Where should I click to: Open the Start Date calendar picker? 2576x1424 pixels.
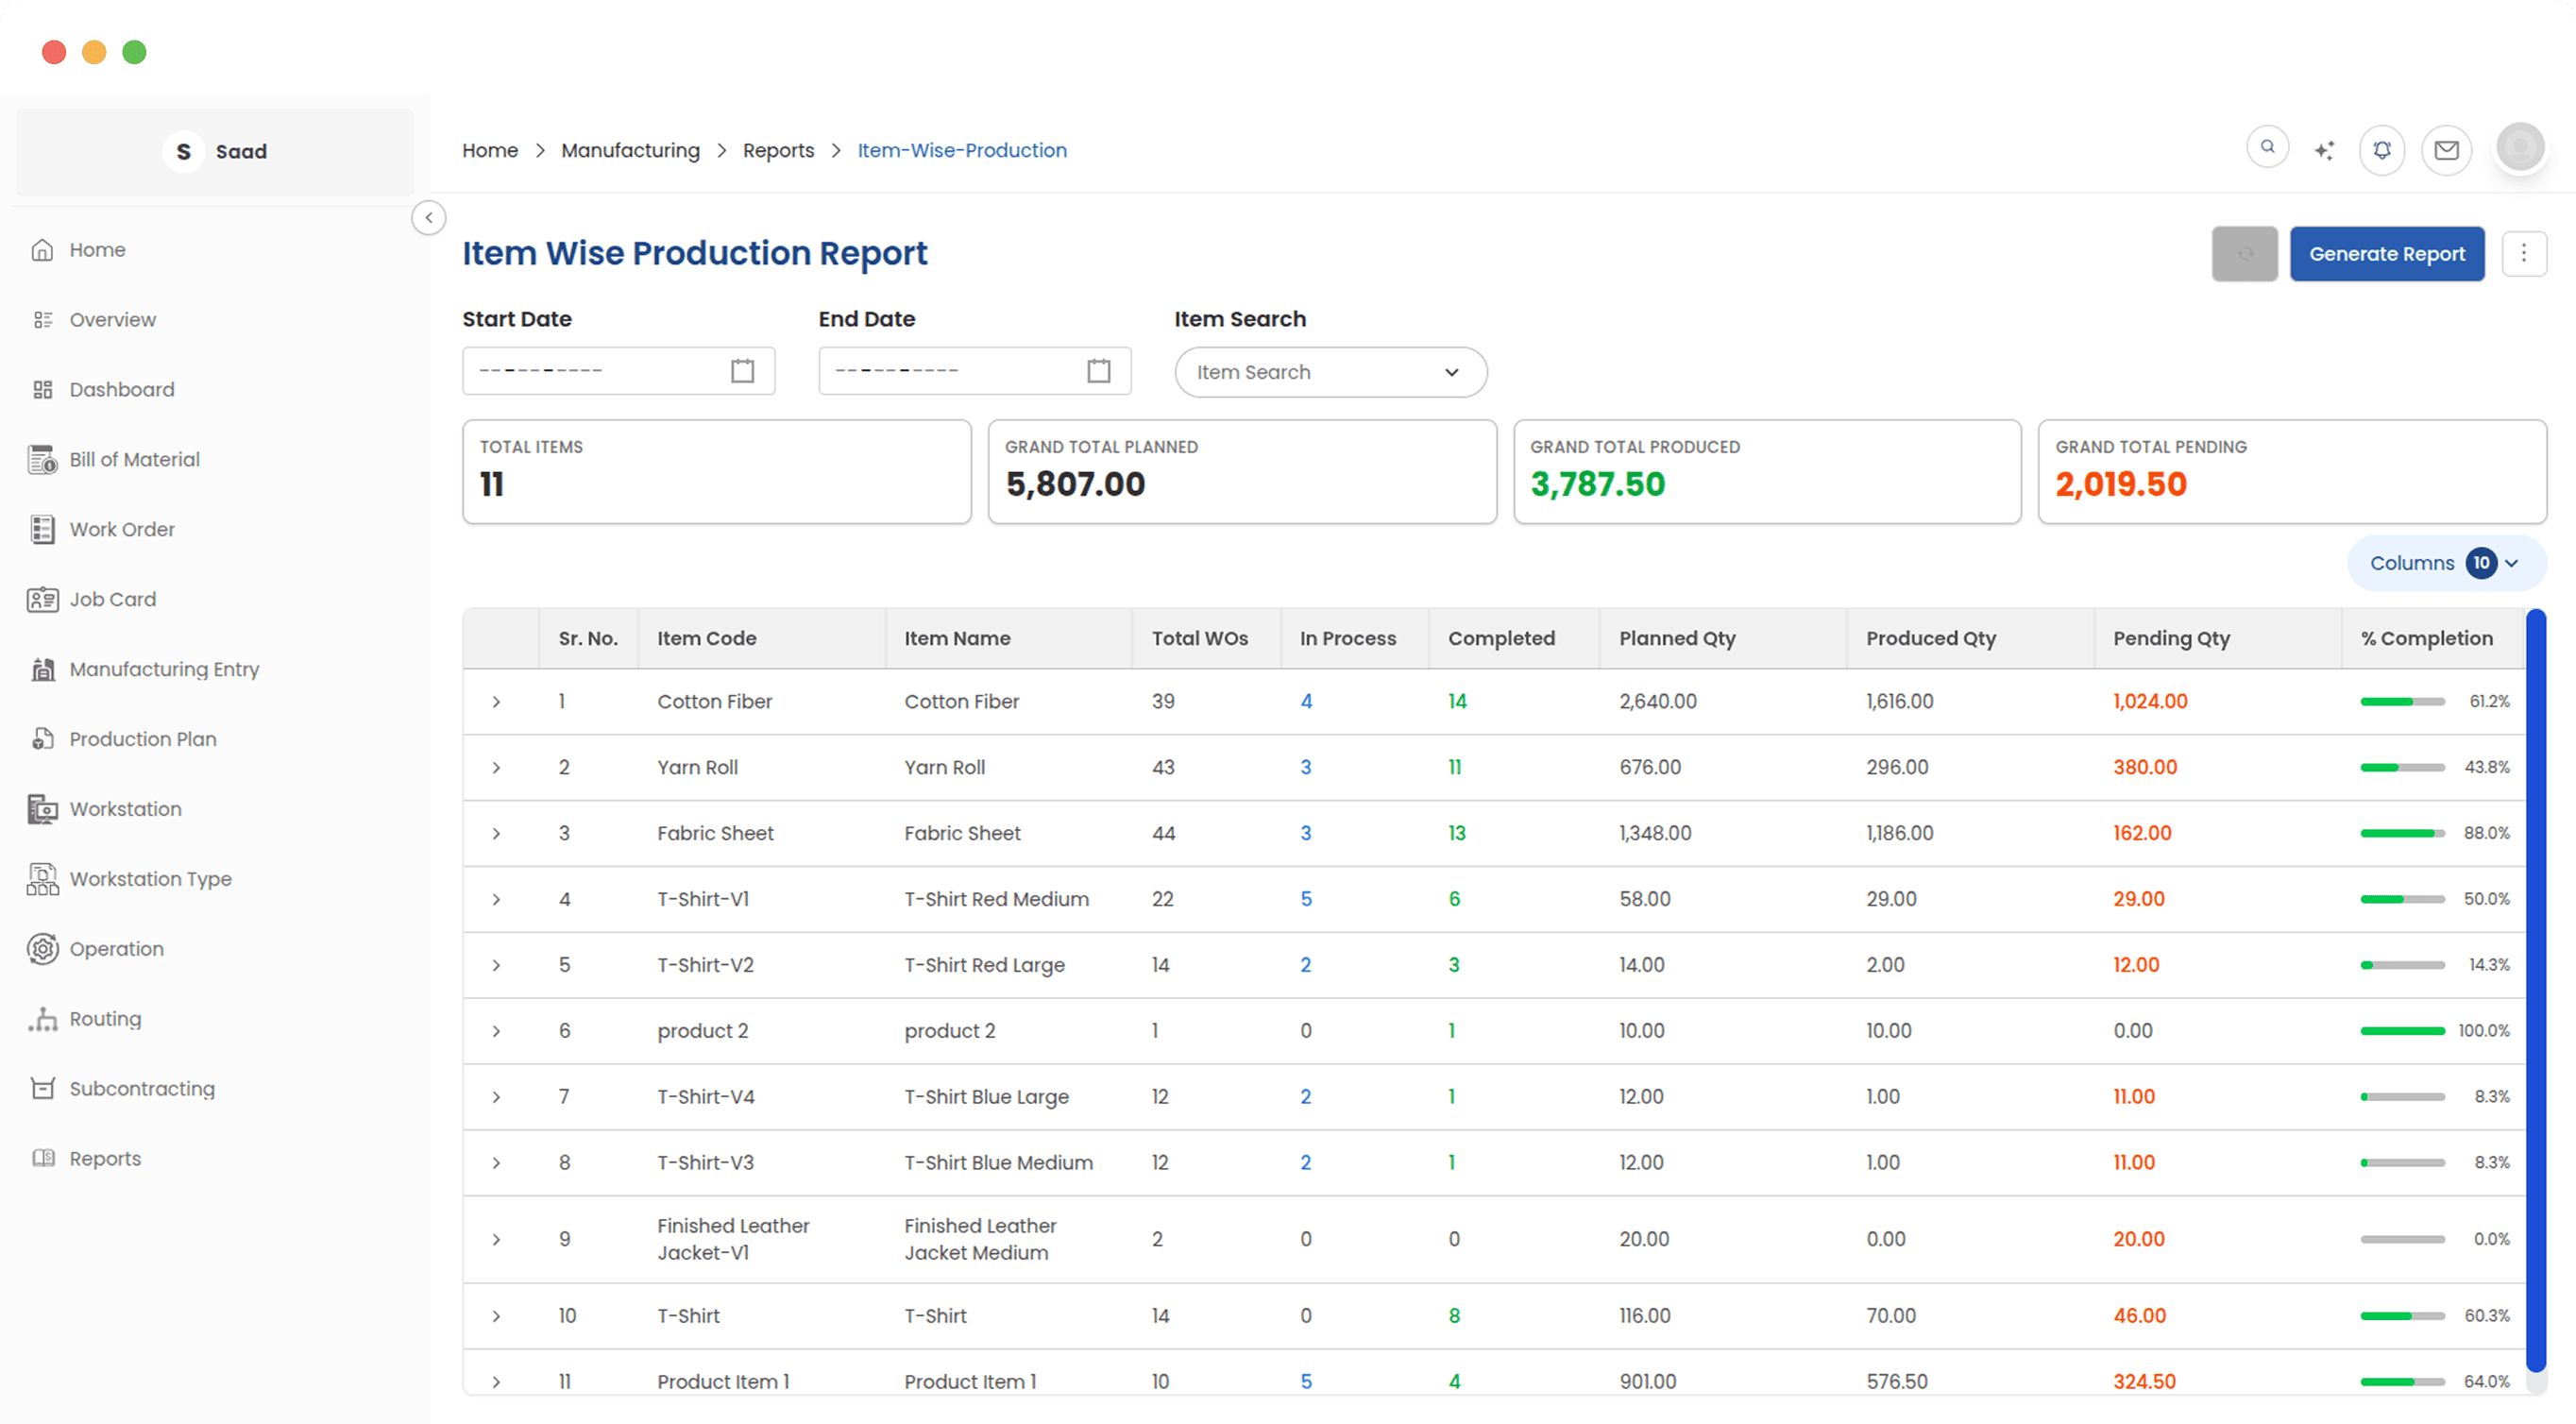(742, 370)
